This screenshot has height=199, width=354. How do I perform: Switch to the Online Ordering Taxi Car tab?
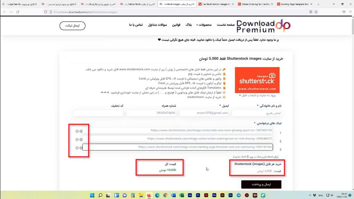tap(255, 4)
